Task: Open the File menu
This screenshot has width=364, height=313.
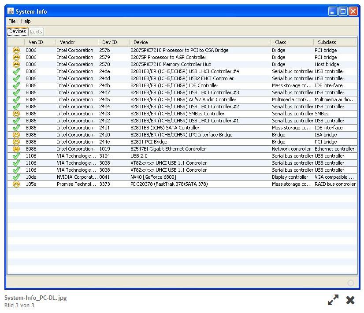Action: tap(12, 21)
